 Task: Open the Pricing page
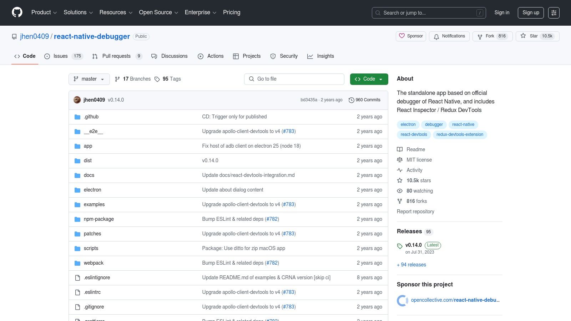(232, 12)
